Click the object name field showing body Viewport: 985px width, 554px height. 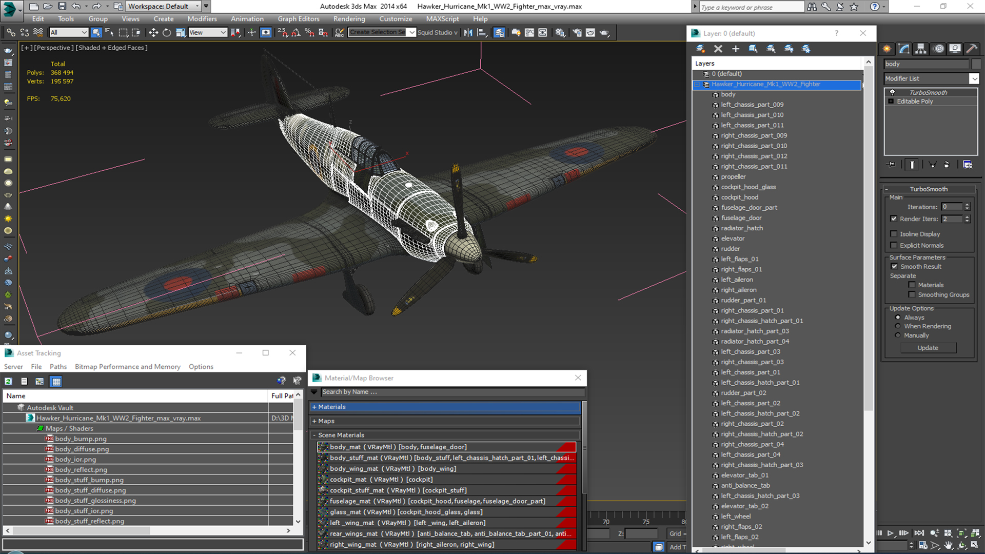point(927,64)
